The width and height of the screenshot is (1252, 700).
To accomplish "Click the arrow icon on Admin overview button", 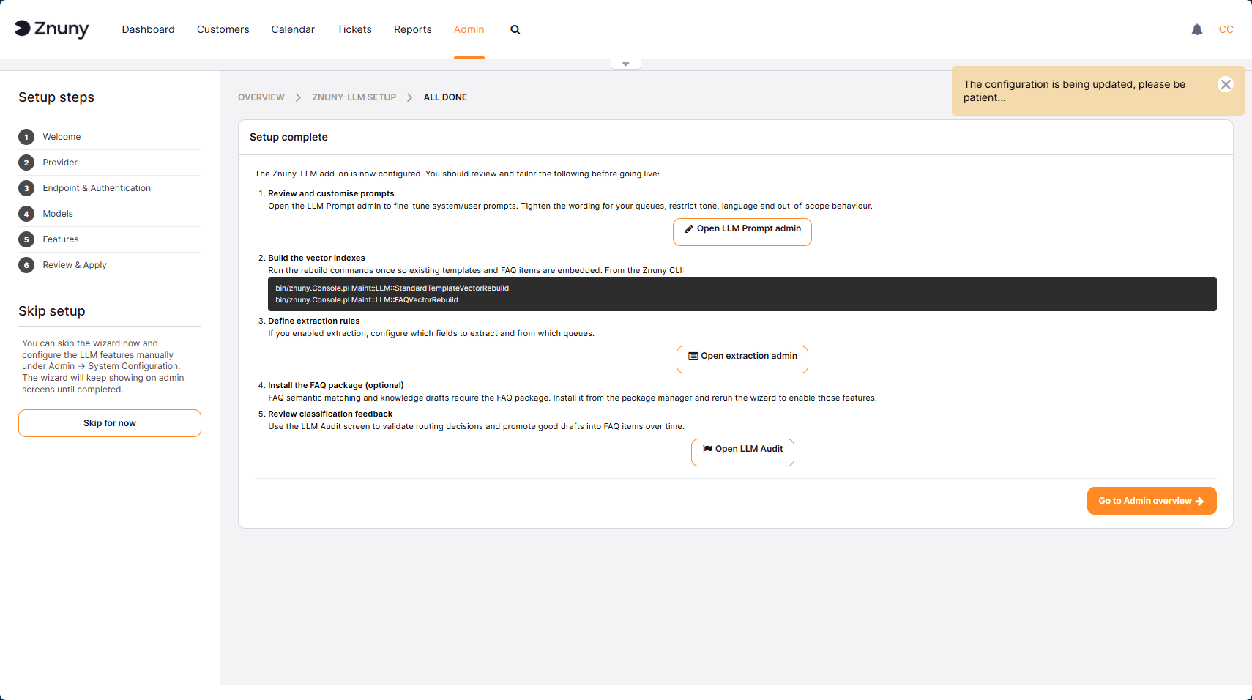I will (x=1199, y=502).
